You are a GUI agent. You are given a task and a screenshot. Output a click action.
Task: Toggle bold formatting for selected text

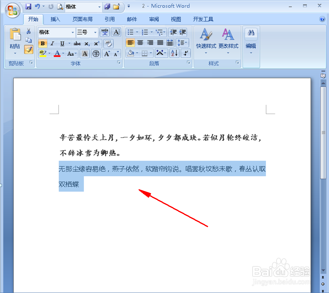[42, 43]
